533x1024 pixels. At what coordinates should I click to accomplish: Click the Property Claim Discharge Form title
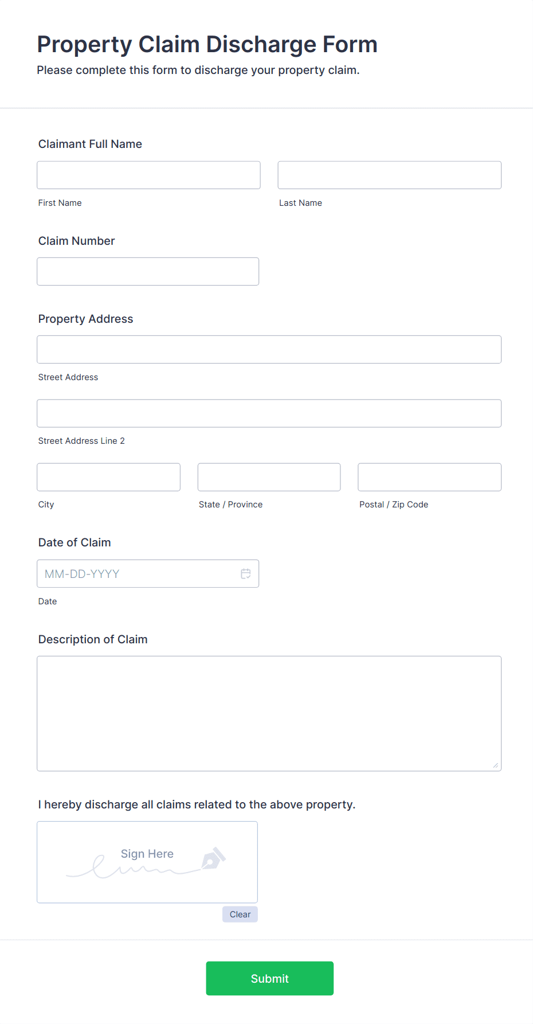[x=207, y=44]
